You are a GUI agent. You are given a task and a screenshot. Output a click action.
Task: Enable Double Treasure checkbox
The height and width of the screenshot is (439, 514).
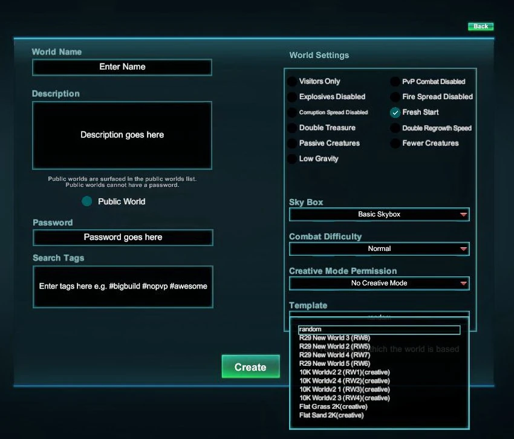[291, 128]
